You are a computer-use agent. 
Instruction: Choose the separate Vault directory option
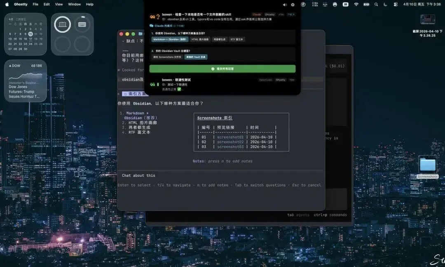pos(196,57)
